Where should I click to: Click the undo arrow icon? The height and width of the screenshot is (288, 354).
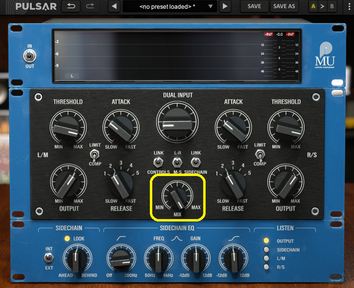pyautogui.click(x=71, y=6)
